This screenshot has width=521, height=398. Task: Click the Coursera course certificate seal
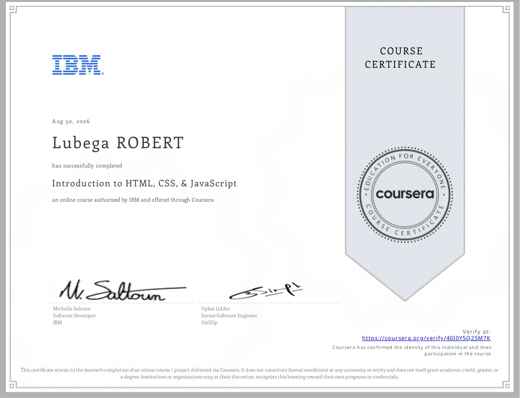point(405,194)
